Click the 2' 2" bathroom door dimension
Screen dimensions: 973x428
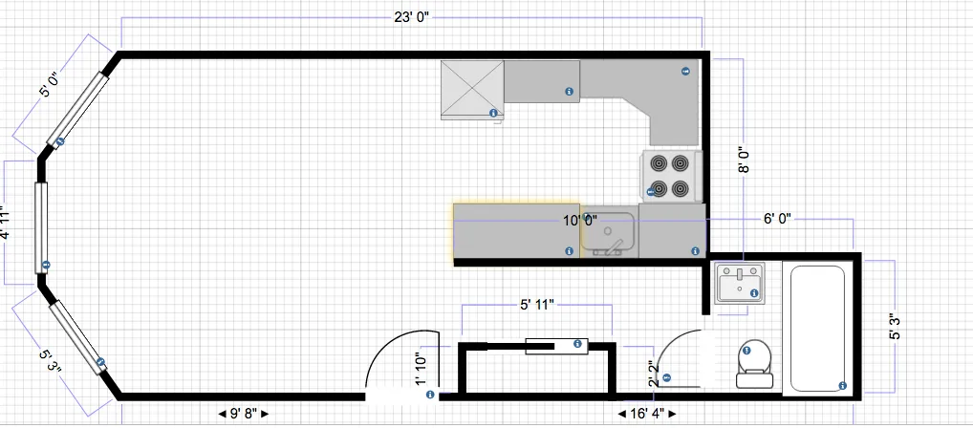click(652, 374)
